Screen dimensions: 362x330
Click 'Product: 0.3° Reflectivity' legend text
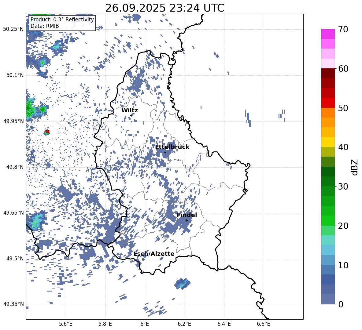tap(62, 20)
